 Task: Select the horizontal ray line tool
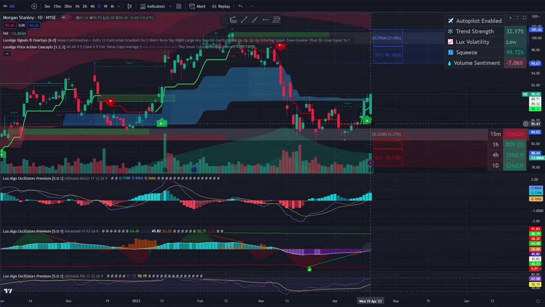pyautogui.click(x=265, y=20)
